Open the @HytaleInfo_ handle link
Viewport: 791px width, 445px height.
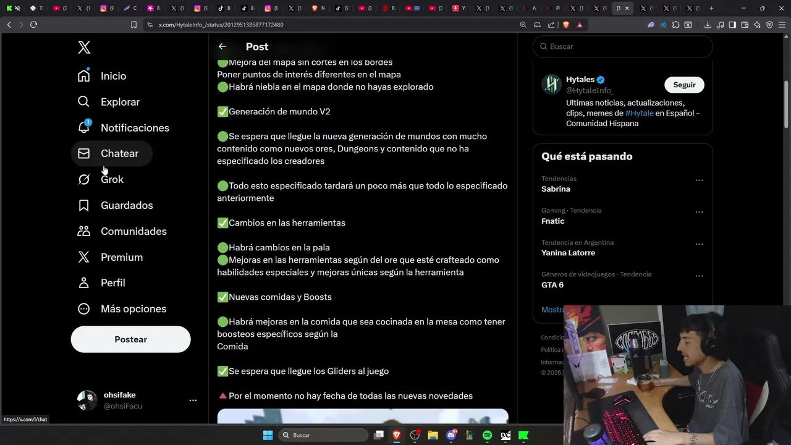click(x=590, y=90)
